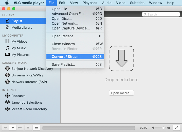Select Network streams (SAP) sidebar item
Viewport: 182px width, 132px height.
point(30,82)
